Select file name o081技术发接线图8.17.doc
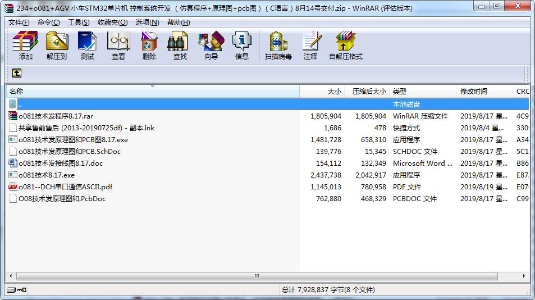Viewport: 535px width, 300px height. [61, 163]
